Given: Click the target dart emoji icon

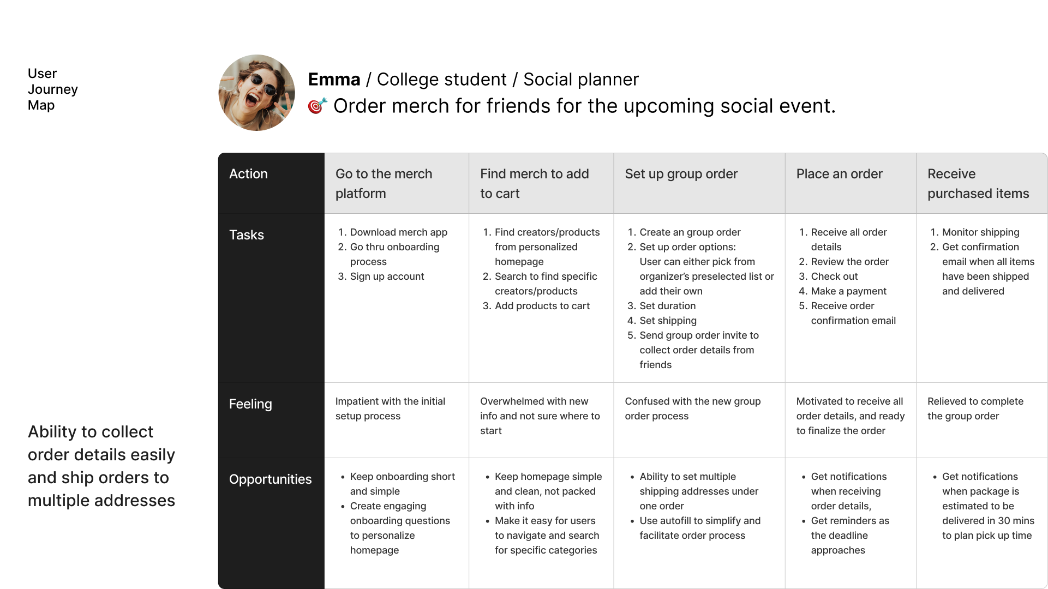Looking at the screenshot, I should [x=318, y=106].
